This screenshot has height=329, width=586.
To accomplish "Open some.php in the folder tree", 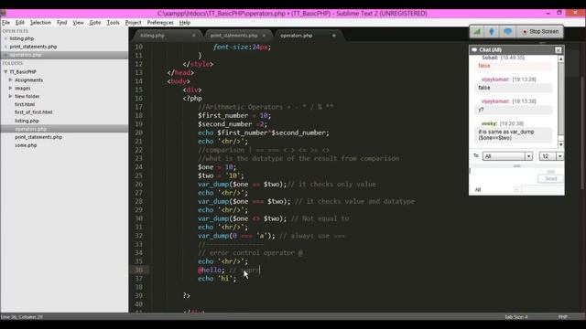I will click(x=26, y=145).
